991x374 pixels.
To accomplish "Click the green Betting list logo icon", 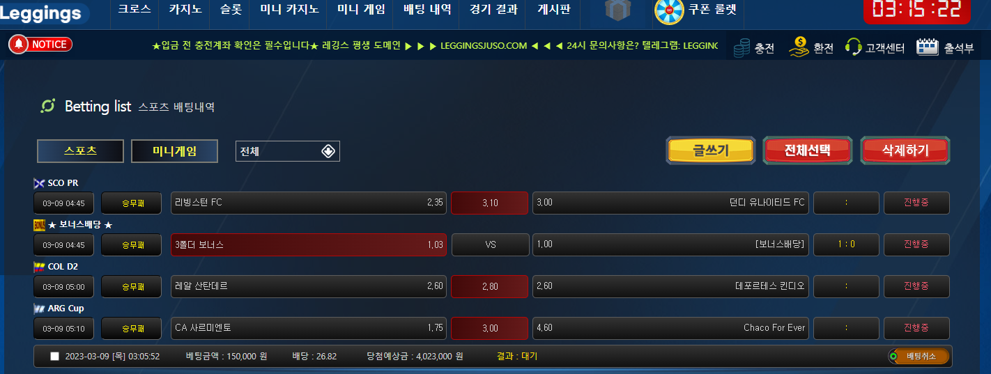I will [48, 106].
